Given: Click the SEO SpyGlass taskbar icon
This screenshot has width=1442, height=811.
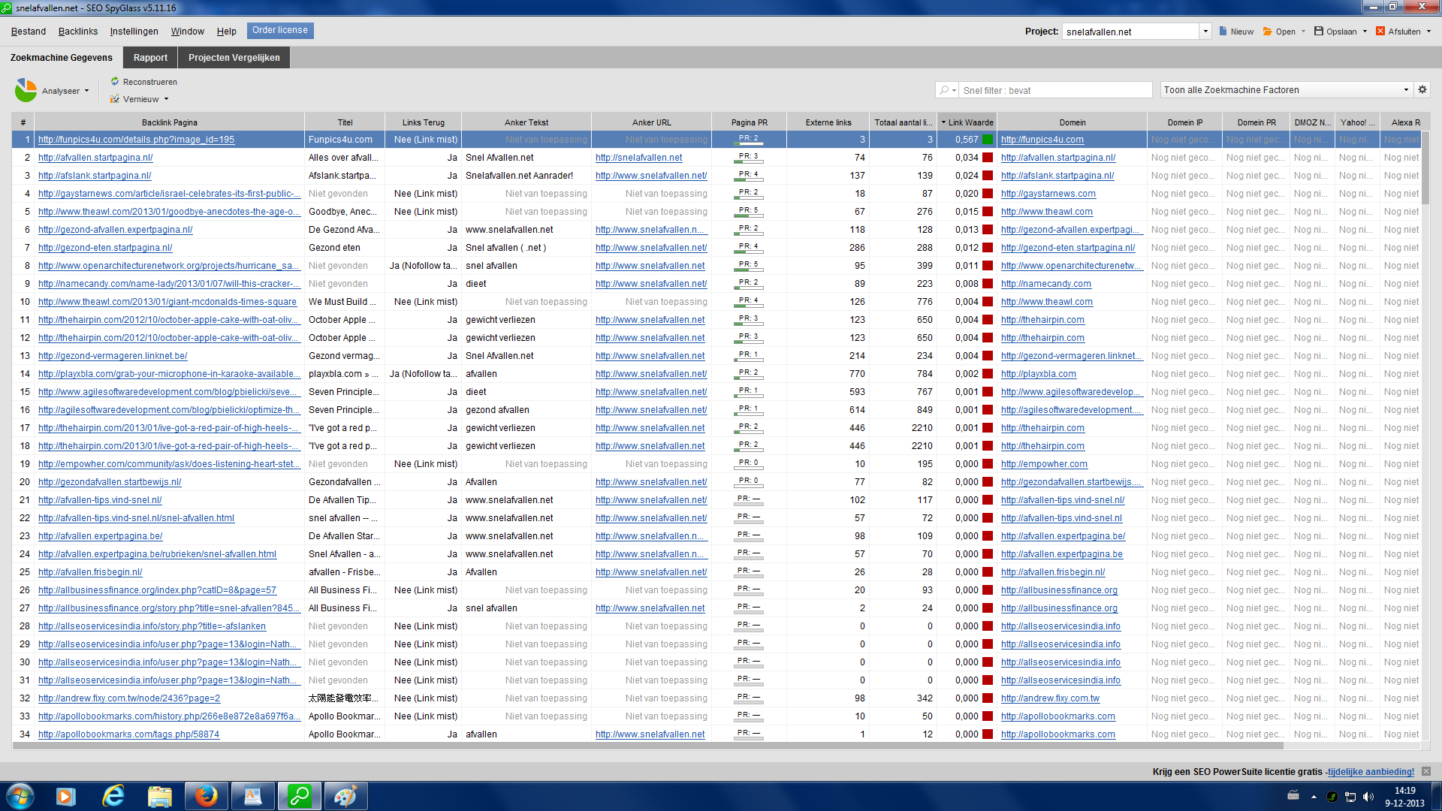Looking at the screenshot, I should tap(300, 796).
